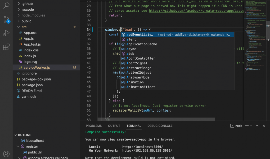Click registerValidSW call on line 51

127,110
